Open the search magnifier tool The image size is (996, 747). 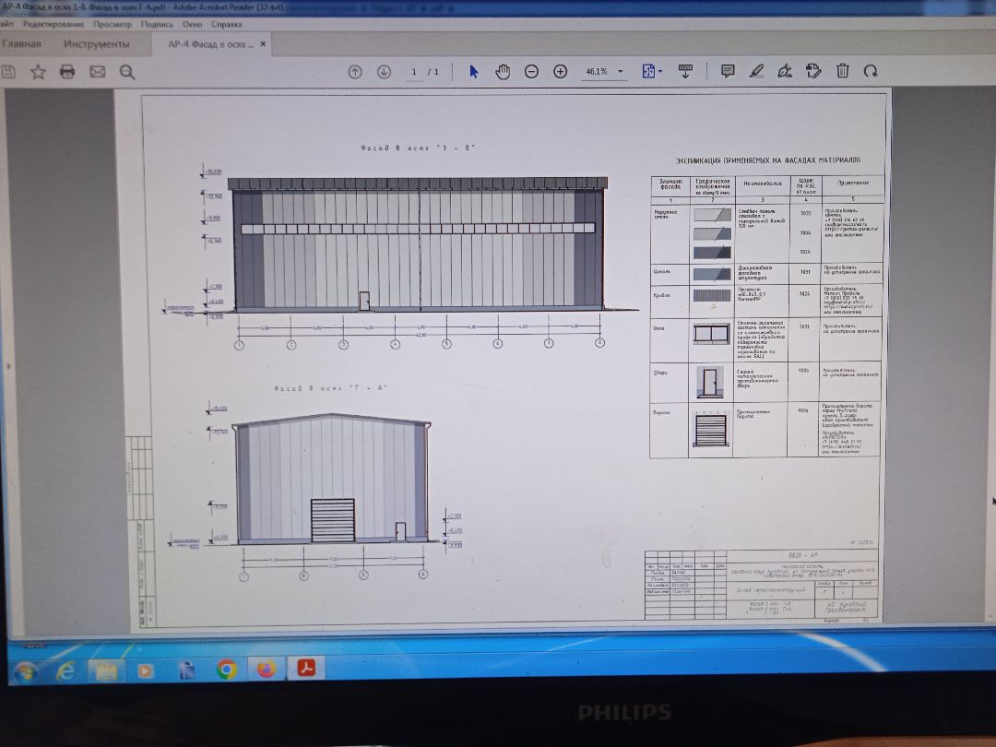pyautogui.click(x=127, y=72)
